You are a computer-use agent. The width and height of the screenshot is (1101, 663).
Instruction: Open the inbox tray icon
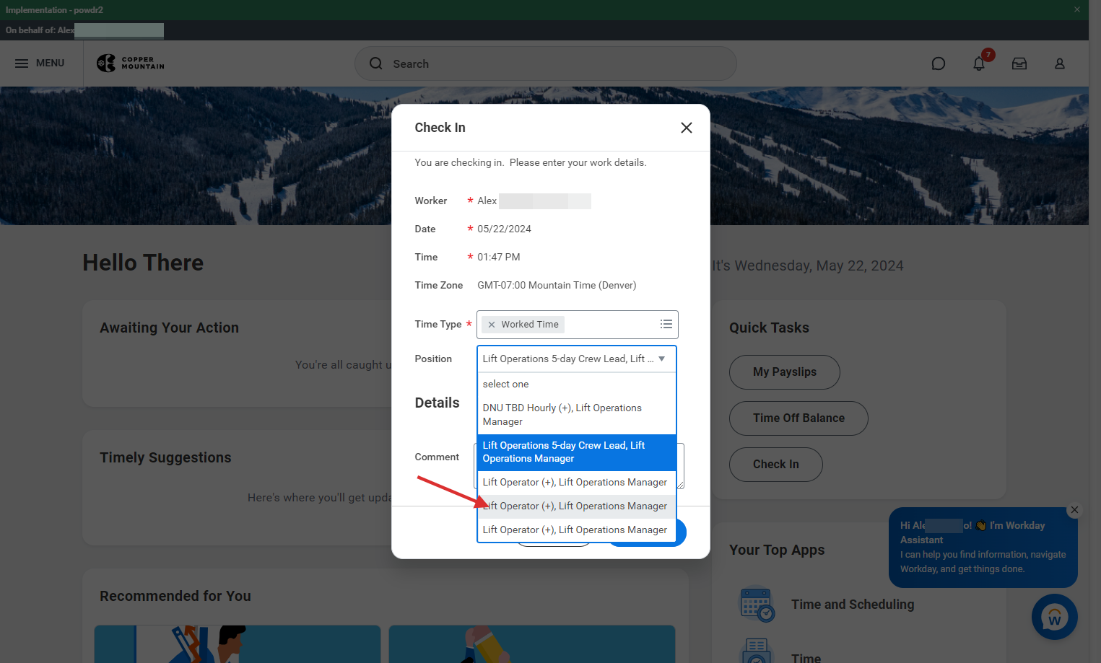(x=1019, y=63)
